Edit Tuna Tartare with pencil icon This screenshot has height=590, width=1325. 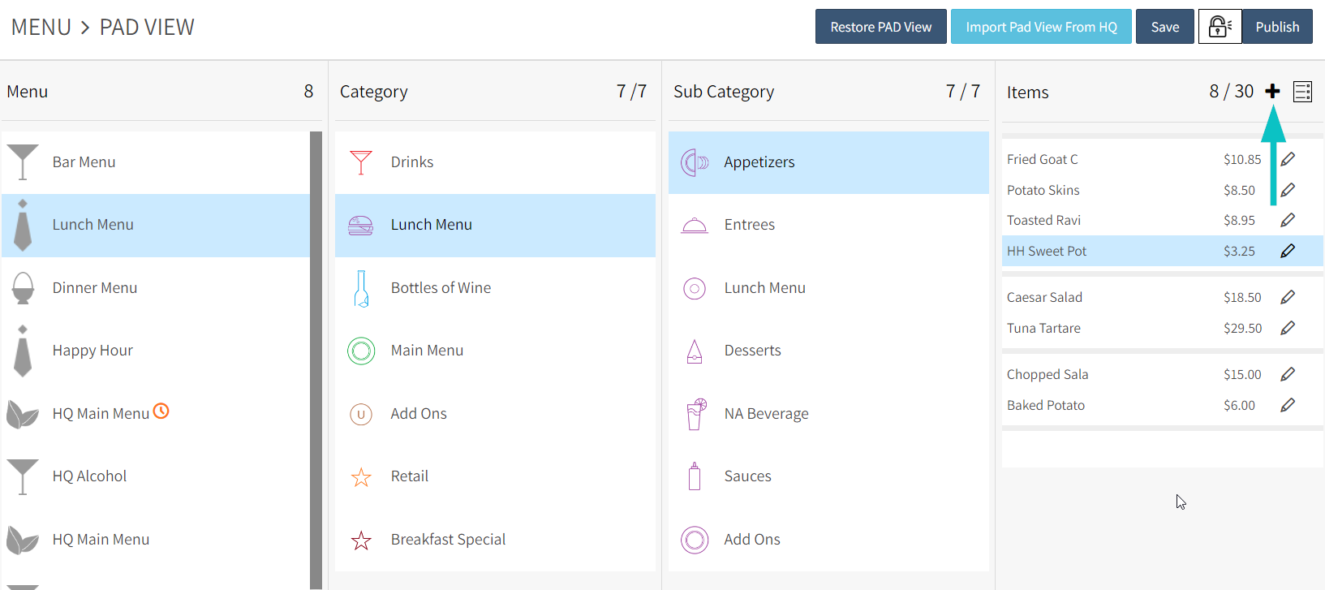1288,328
